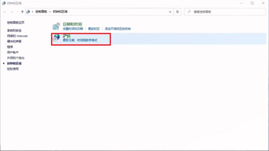This screenshot has width=269, height=151.
Task: Open 控制面板主页 in the sidebar
Action: (15, 23)
